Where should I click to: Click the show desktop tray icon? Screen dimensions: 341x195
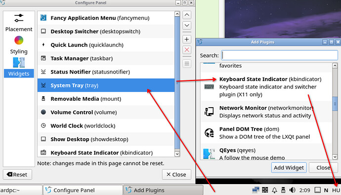click(x=317, y=190)
